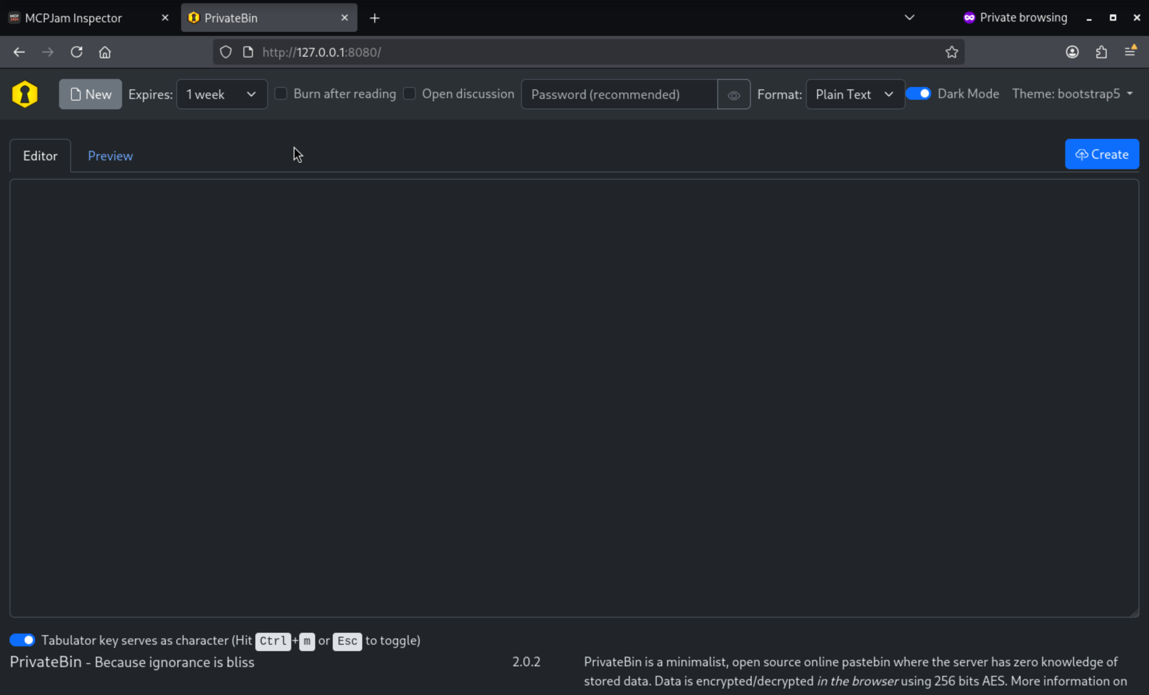Switch to the MCPJam Inspector browser tab

74,18
